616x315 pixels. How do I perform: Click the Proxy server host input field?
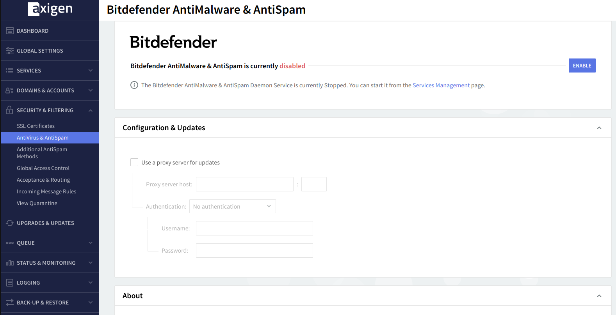click(244, 184)
